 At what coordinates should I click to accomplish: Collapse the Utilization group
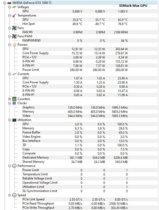coord(9,120)
